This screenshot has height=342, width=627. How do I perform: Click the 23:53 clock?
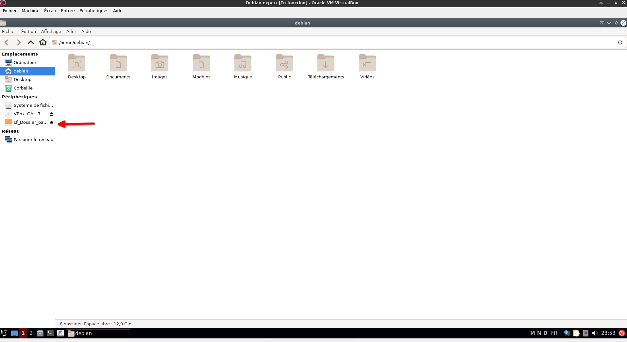[x=608, y=333]
